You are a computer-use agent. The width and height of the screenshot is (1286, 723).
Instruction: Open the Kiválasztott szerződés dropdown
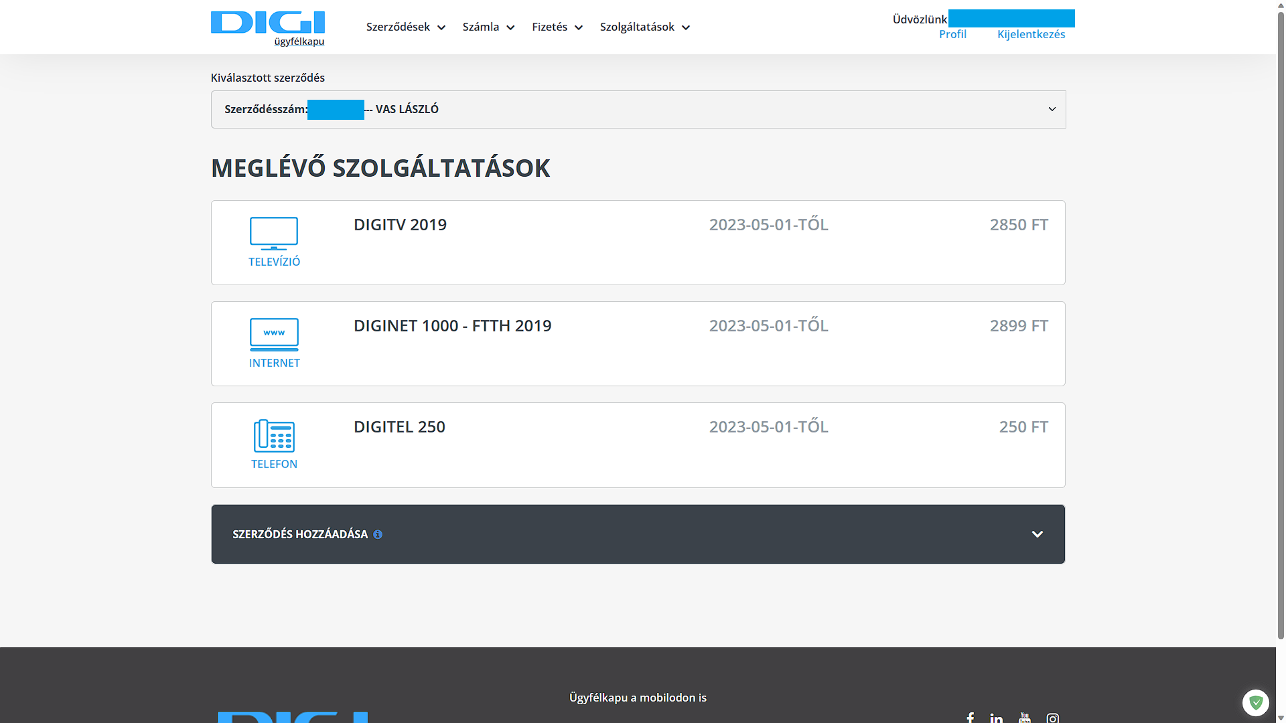(638, 109)
